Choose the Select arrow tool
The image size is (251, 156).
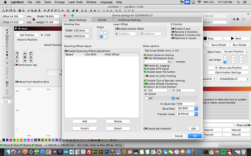(7, 30)
